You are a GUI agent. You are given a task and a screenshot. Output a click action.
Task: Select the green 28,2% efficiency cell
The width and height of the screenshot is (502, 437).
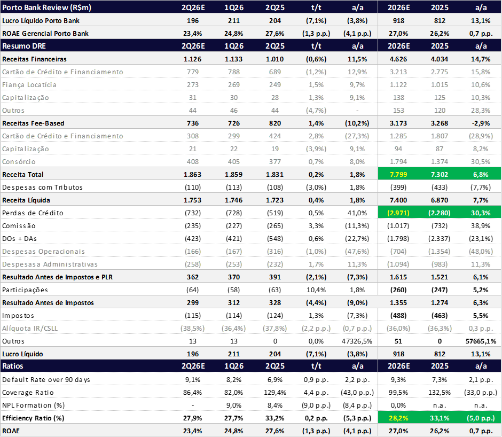coord(398,418)
